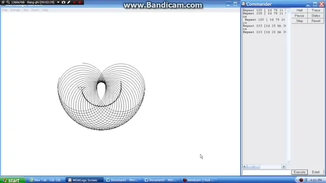The width and height of the screenshot is (326, 183).
Task: Click the Bandicam window-select icon
Action: point(3,2)
